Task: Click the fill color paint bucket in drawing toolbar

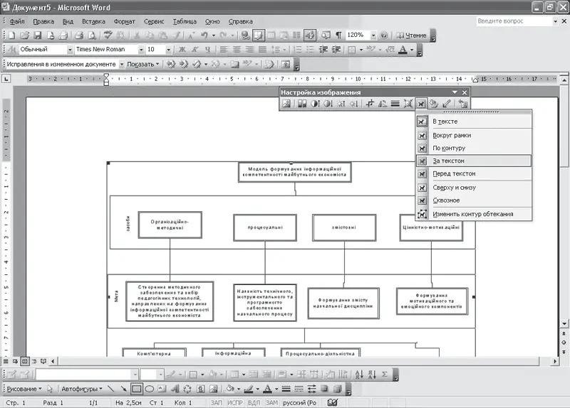Action: tap(229, 389)
